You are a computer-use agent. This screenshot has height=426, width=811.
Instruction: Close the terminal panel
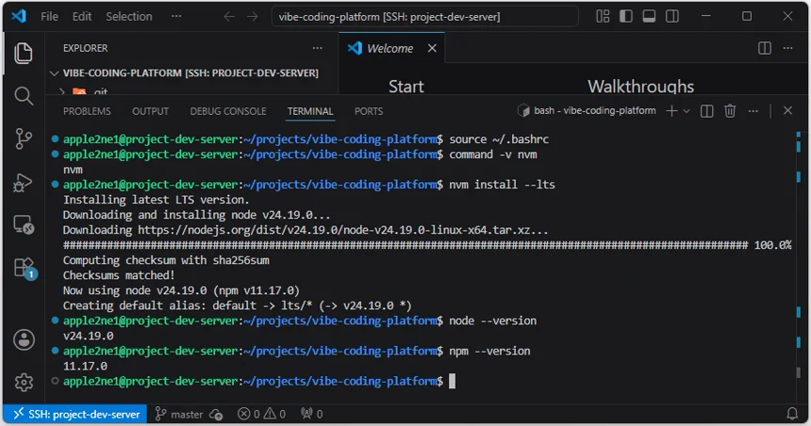[787, 110]
